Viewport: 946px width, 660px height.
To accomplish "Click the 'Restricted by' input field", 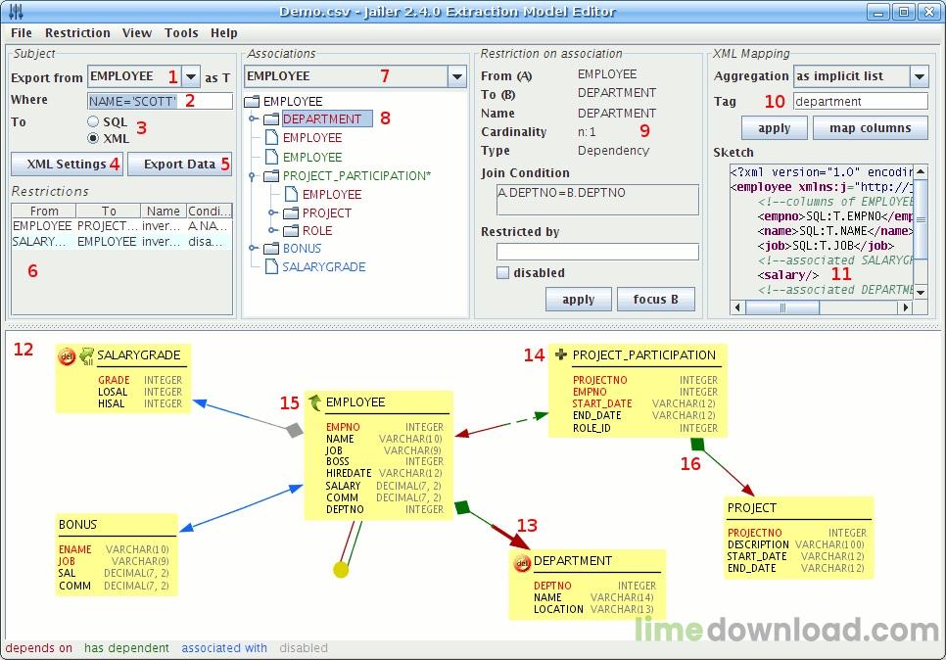I will pos(597,252).
